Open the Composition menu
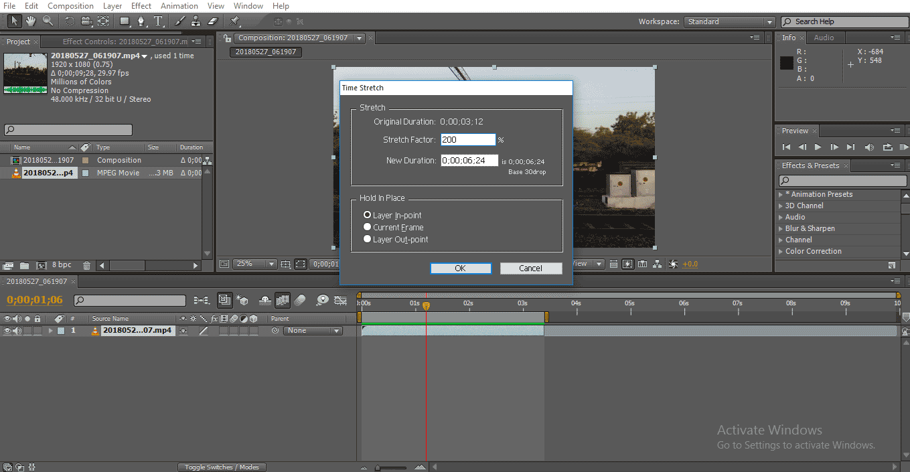Image resolution: width=910 pixels, height=472 pixels. coord(70,6)
